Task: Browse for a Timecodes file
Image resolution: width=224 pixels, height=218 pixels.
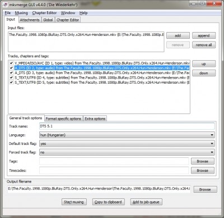Action: [x=203, y=170]
